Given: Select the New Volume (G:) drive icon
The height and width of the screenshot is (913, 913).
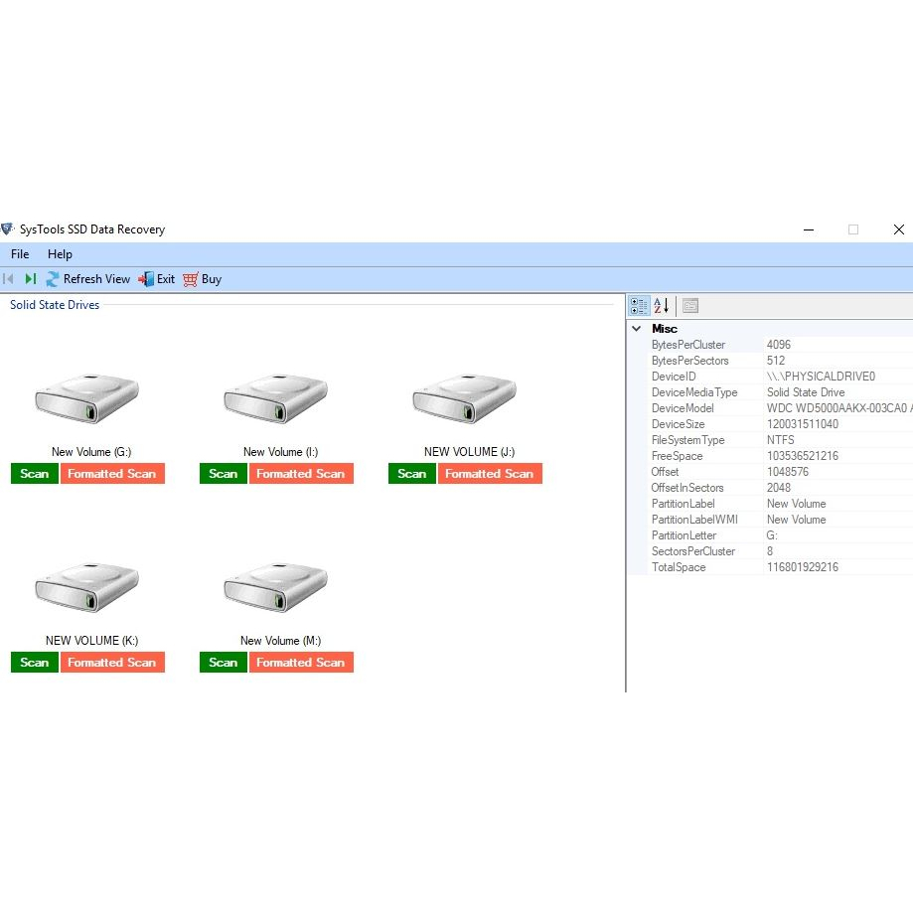Looking at the screenshot, I should pos(86,398).
